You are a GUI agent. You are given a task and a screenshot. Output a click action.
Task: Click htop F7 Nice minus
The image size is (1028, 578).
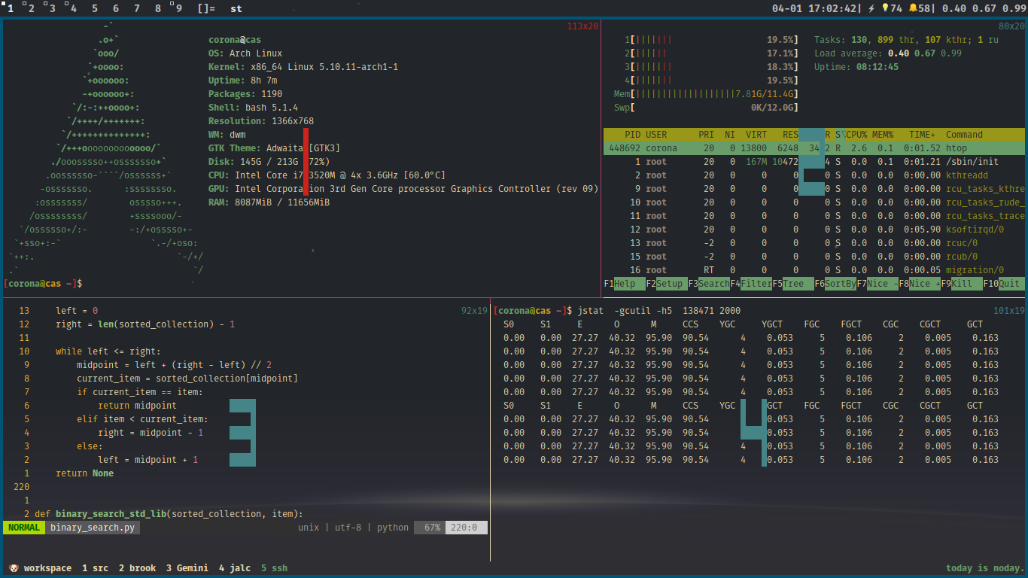tap(877, 284)
